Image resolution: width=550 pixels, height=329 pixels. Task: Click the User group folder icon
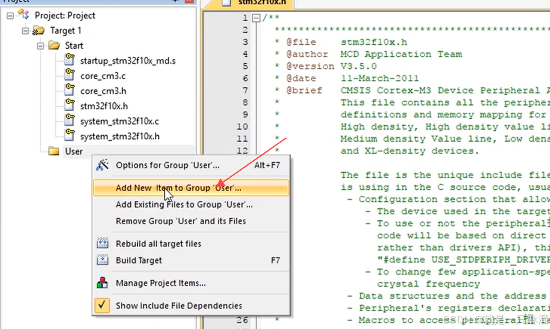pos(54,151)
